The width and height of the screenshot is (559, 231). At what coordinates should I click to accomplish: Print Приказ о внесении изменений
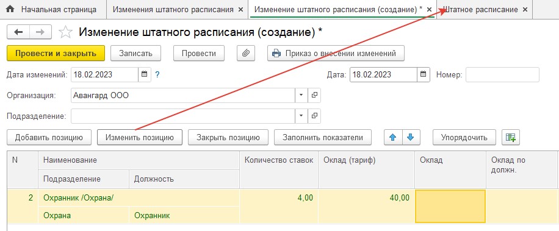click(336, 54)
